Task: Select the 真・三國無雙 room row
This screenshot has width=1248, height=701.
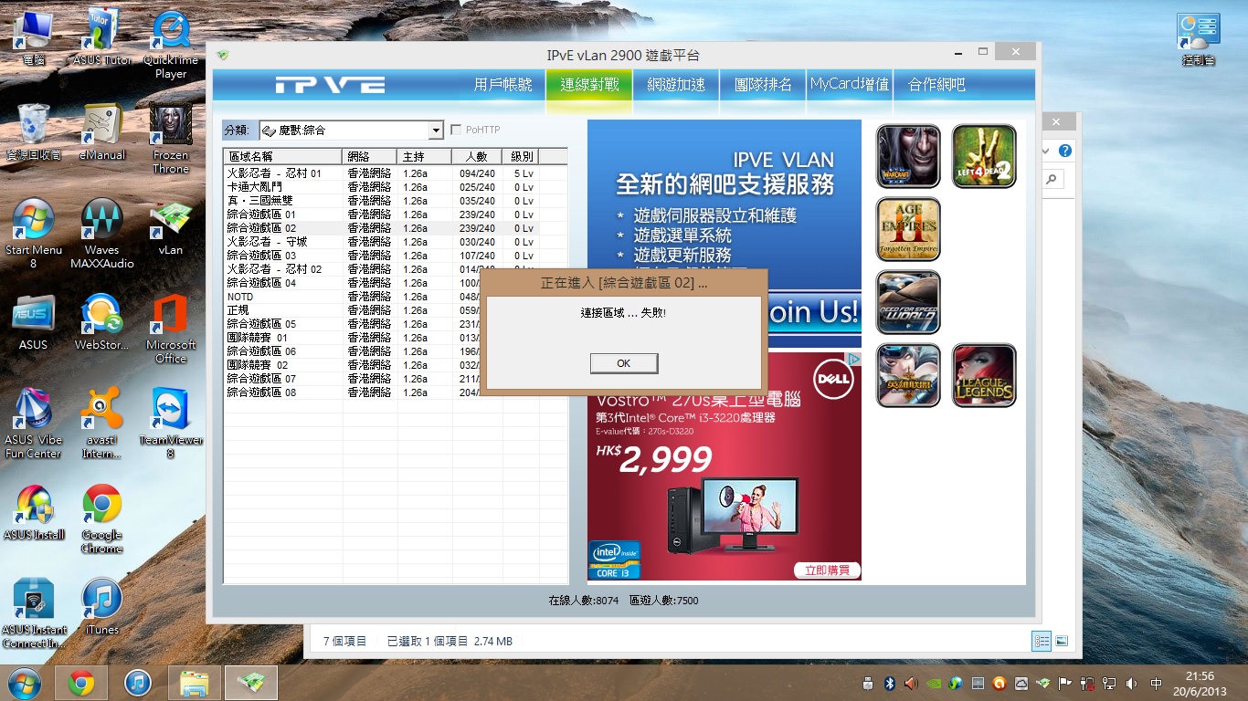Action: tap(395, 201)
